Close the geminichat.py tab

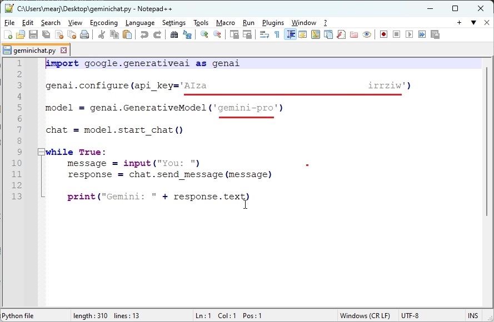coord(63,49)
